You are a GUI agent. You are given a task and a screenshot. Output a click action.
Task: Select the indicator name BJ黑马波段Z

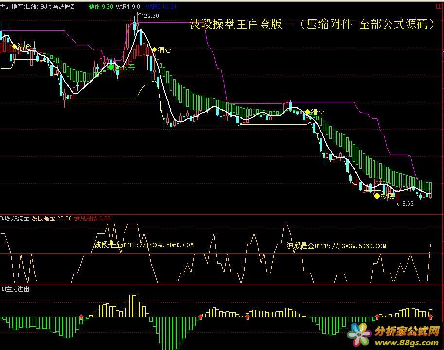57,6
